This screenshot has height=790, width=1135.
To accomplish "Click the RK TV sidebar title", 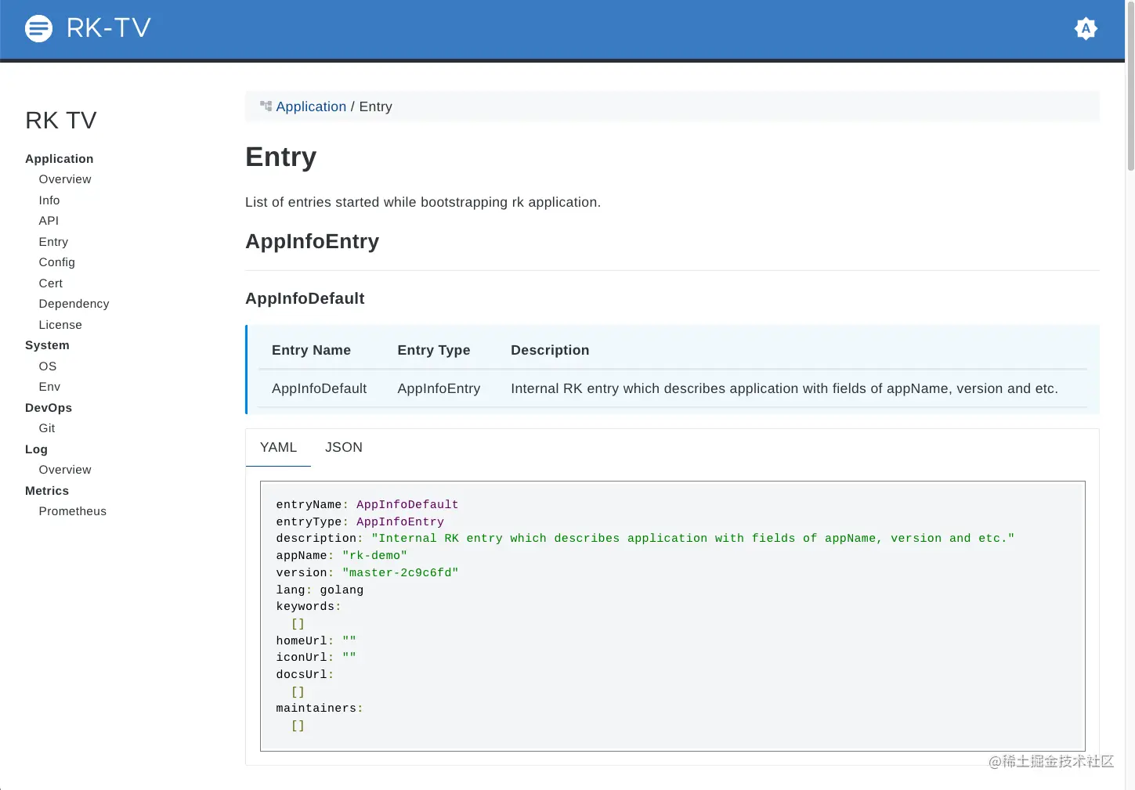I will 61,120.
